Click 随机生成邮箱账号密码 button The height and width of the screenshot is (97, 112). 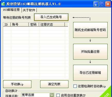(x=90, y=30)
